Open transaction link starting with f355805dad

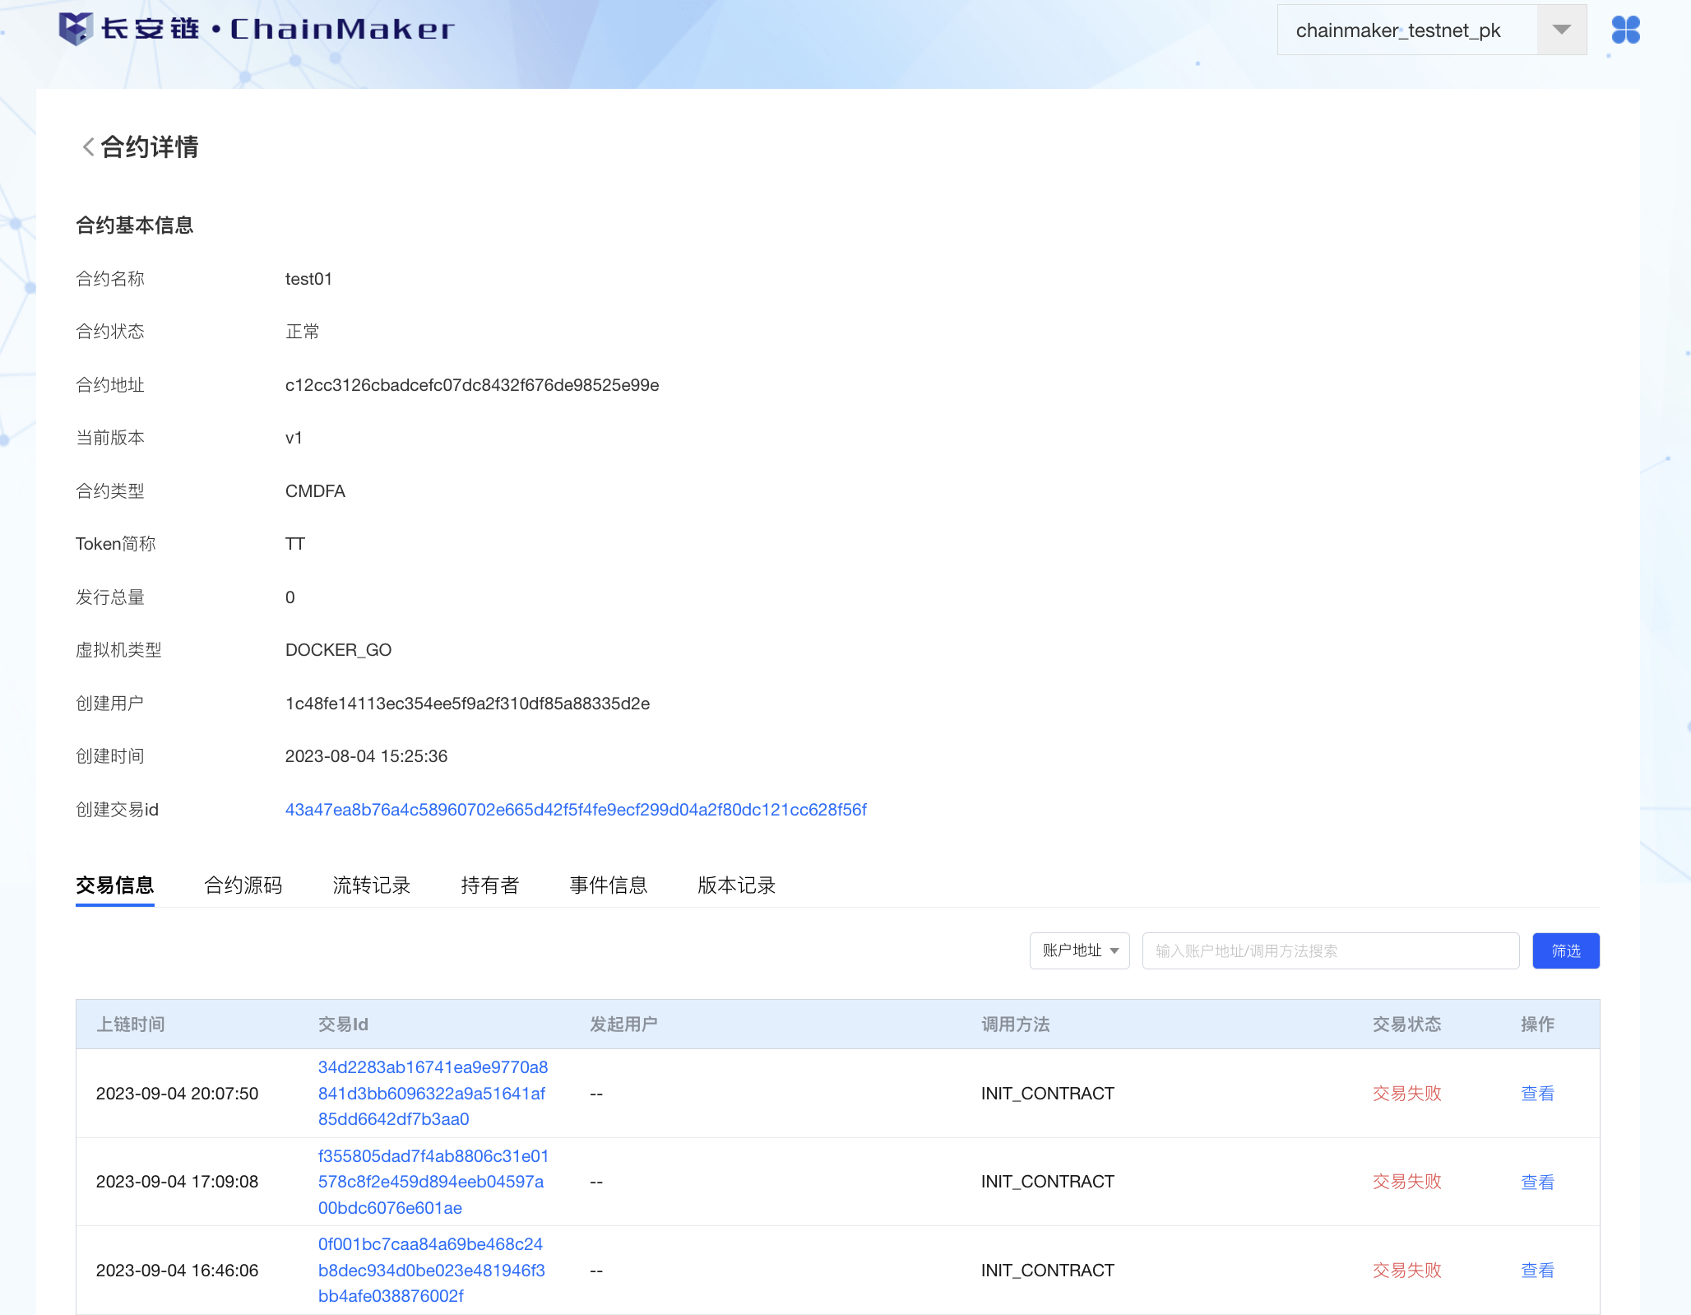[x=433, y=1182]
